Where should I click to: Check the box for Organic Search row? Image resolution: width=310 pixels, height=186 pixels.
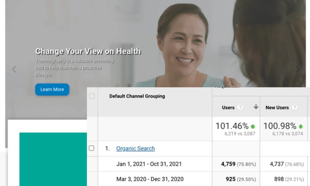tap(91, 148)
